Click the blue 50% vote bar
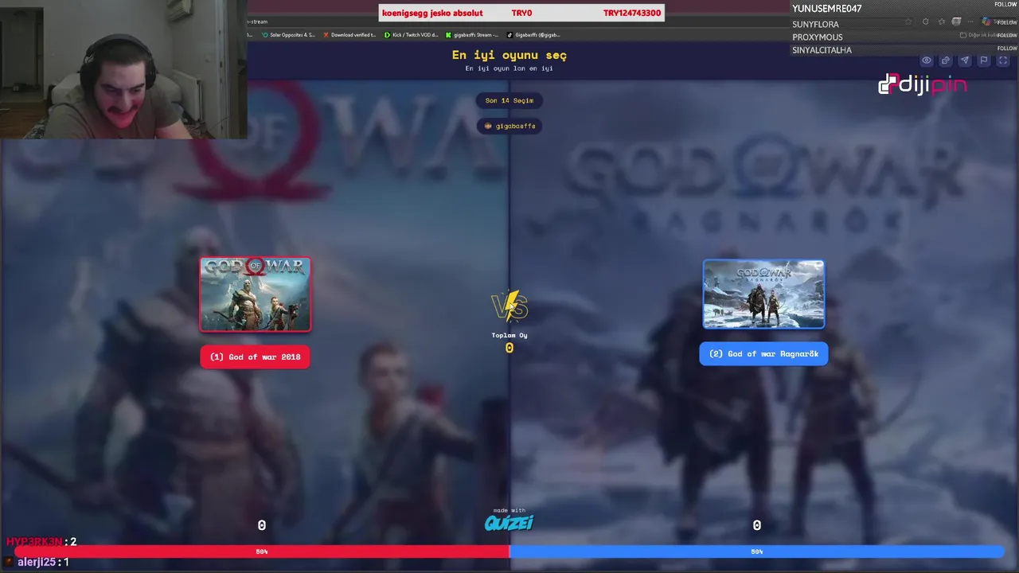 [x=756, y=551]
